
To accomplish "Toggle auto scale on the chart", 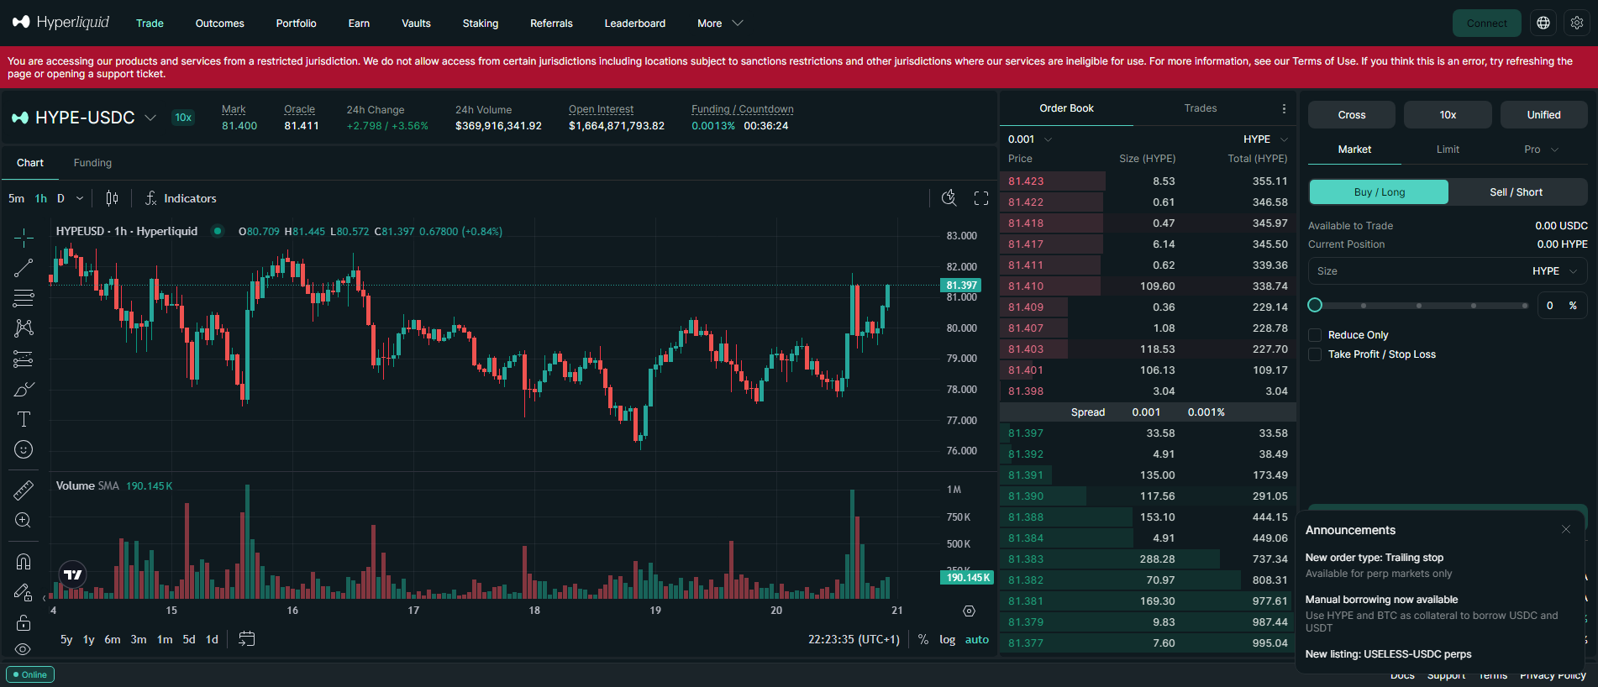I will pyautogui.click(x=977, y=639).
